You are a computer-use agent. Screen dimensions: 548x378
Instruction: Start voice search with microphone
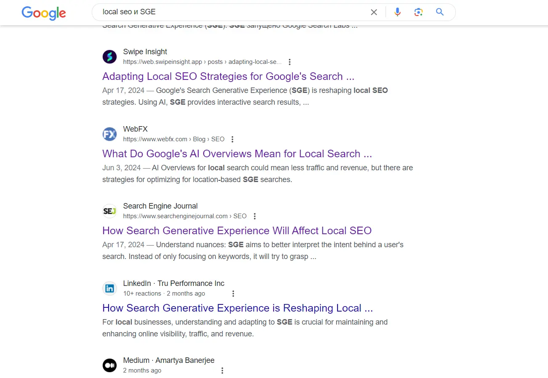coord(397,12)
